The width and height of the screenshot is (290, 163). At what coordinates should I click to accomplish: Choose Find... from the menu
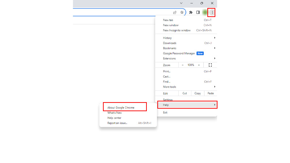pyautogui.click(x=186, y=82)
